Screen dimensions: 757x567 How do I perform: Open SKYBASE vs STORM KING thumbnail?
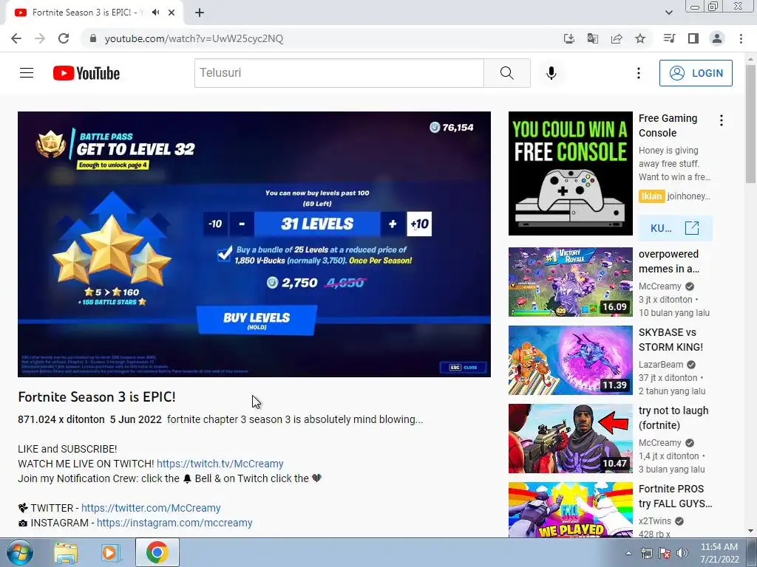coord(570,360)
